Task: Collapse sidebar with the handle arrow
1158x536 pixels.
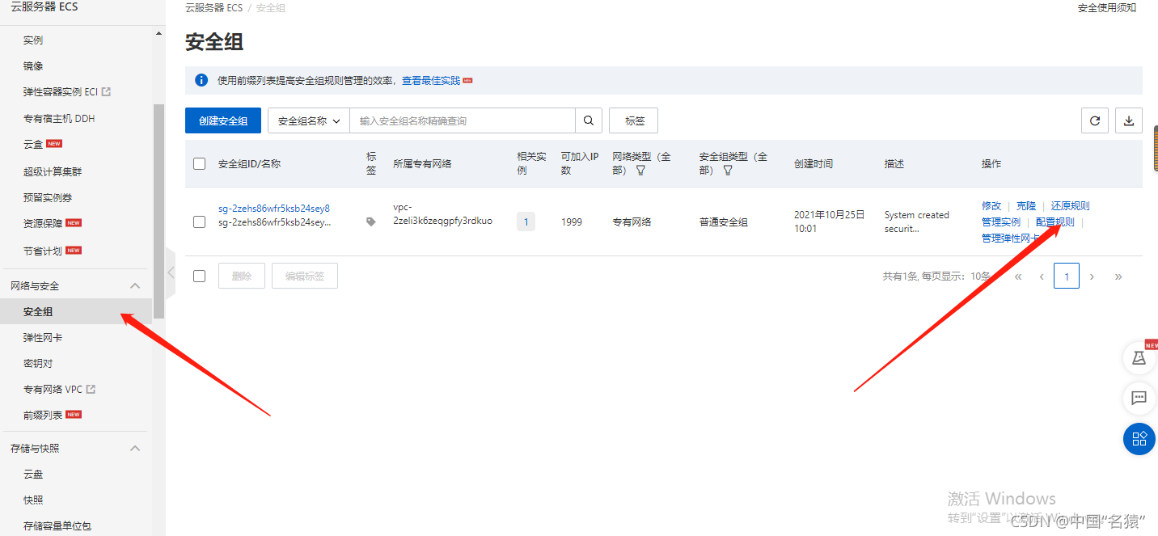Action: [170, 272]
